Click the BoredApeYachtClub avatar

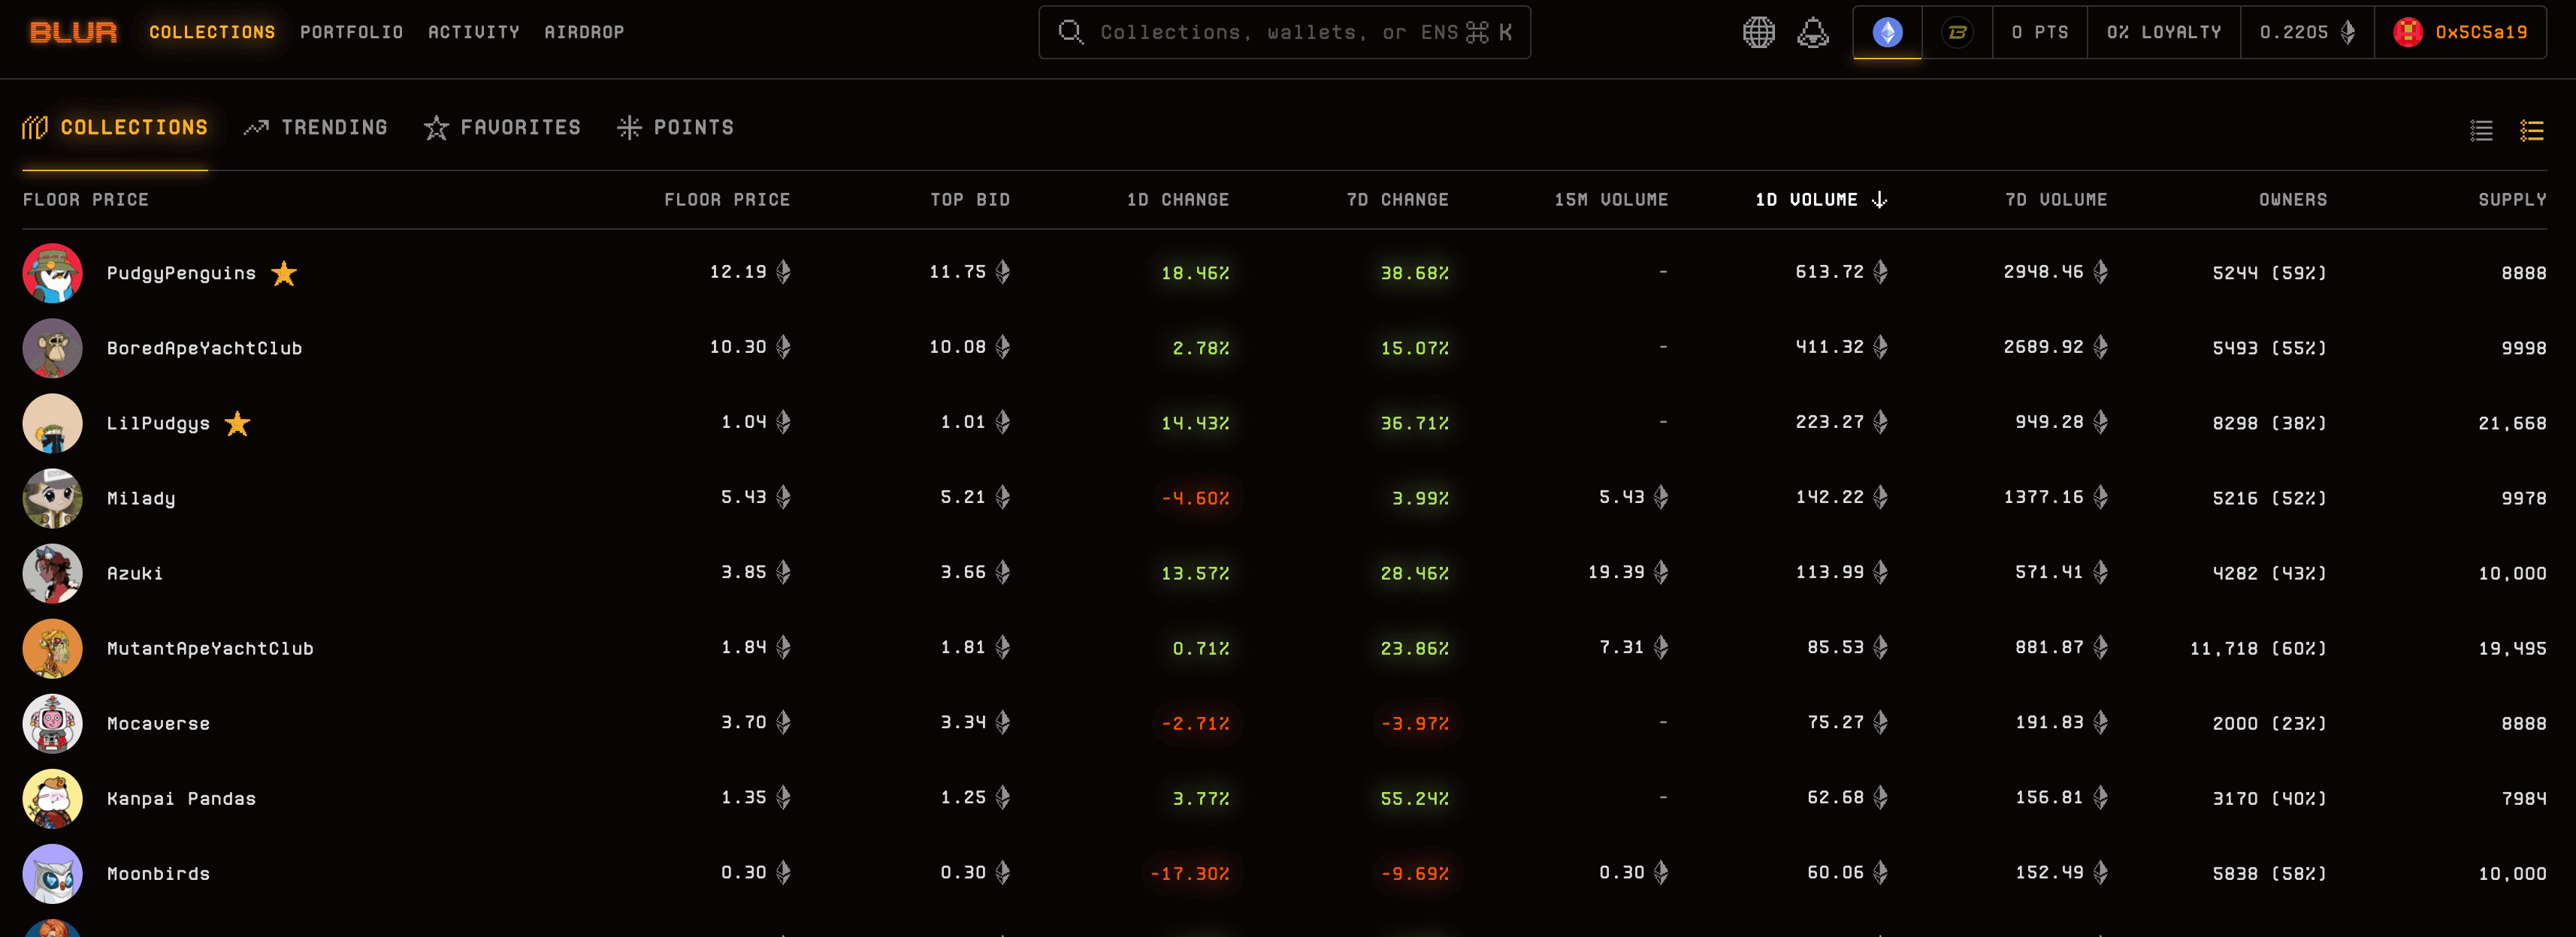click(52, 348)
